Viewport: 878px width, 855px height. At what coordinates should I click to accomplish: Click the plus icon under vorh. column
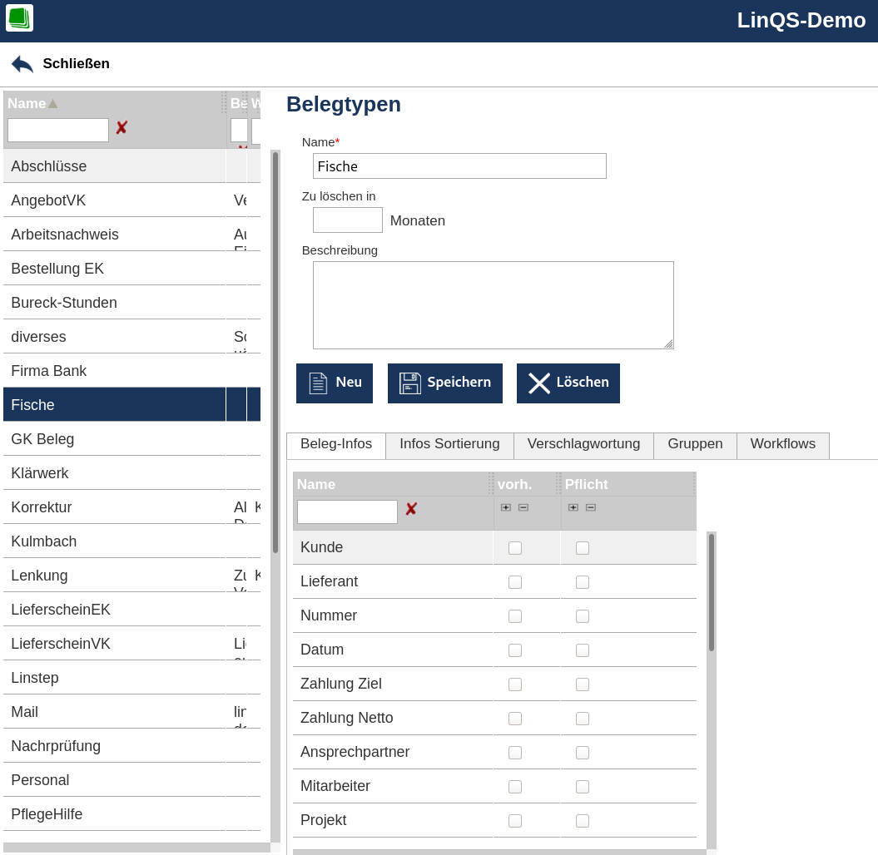tap(506, 507)
